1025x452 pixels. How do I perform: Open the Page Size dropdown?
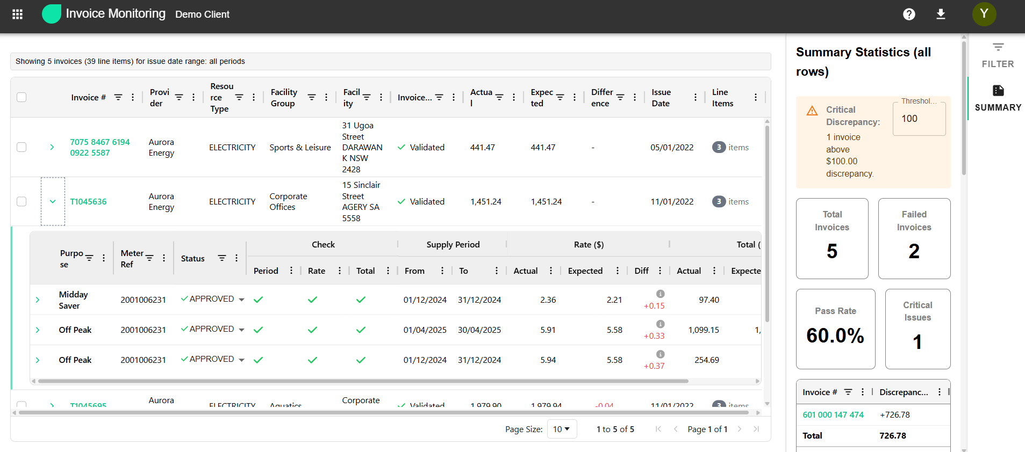point(562,429)
